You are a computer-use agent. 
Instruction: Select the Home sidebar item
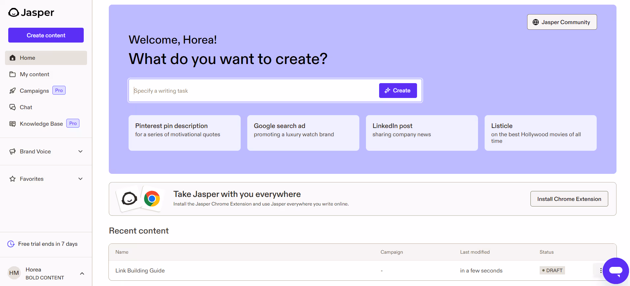pyautogui.click(x=46, y=58)
